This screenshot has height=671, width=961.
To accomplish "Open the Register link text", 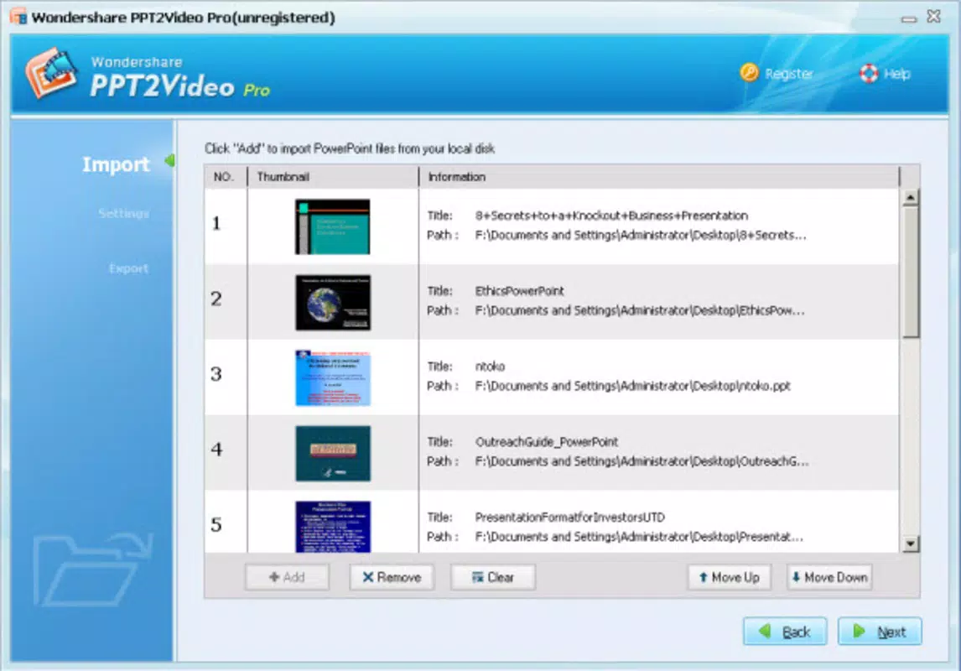I will click(789, 74).
